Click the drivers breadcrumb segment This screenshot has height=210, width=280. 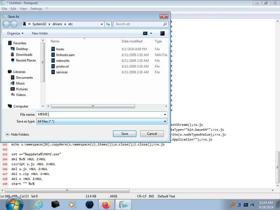tap(57, 24)
